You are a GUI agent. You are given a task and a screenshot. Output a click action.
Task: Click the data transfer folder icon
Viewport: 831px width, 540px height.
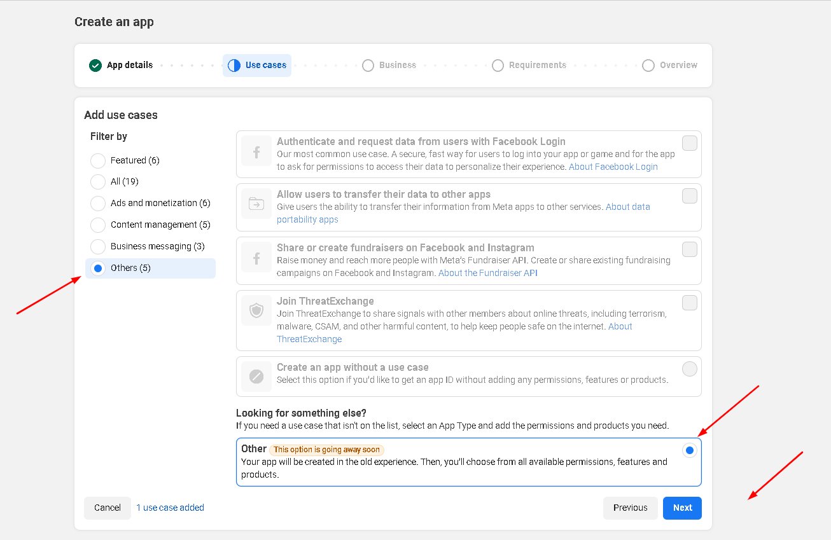pos(256,204)
